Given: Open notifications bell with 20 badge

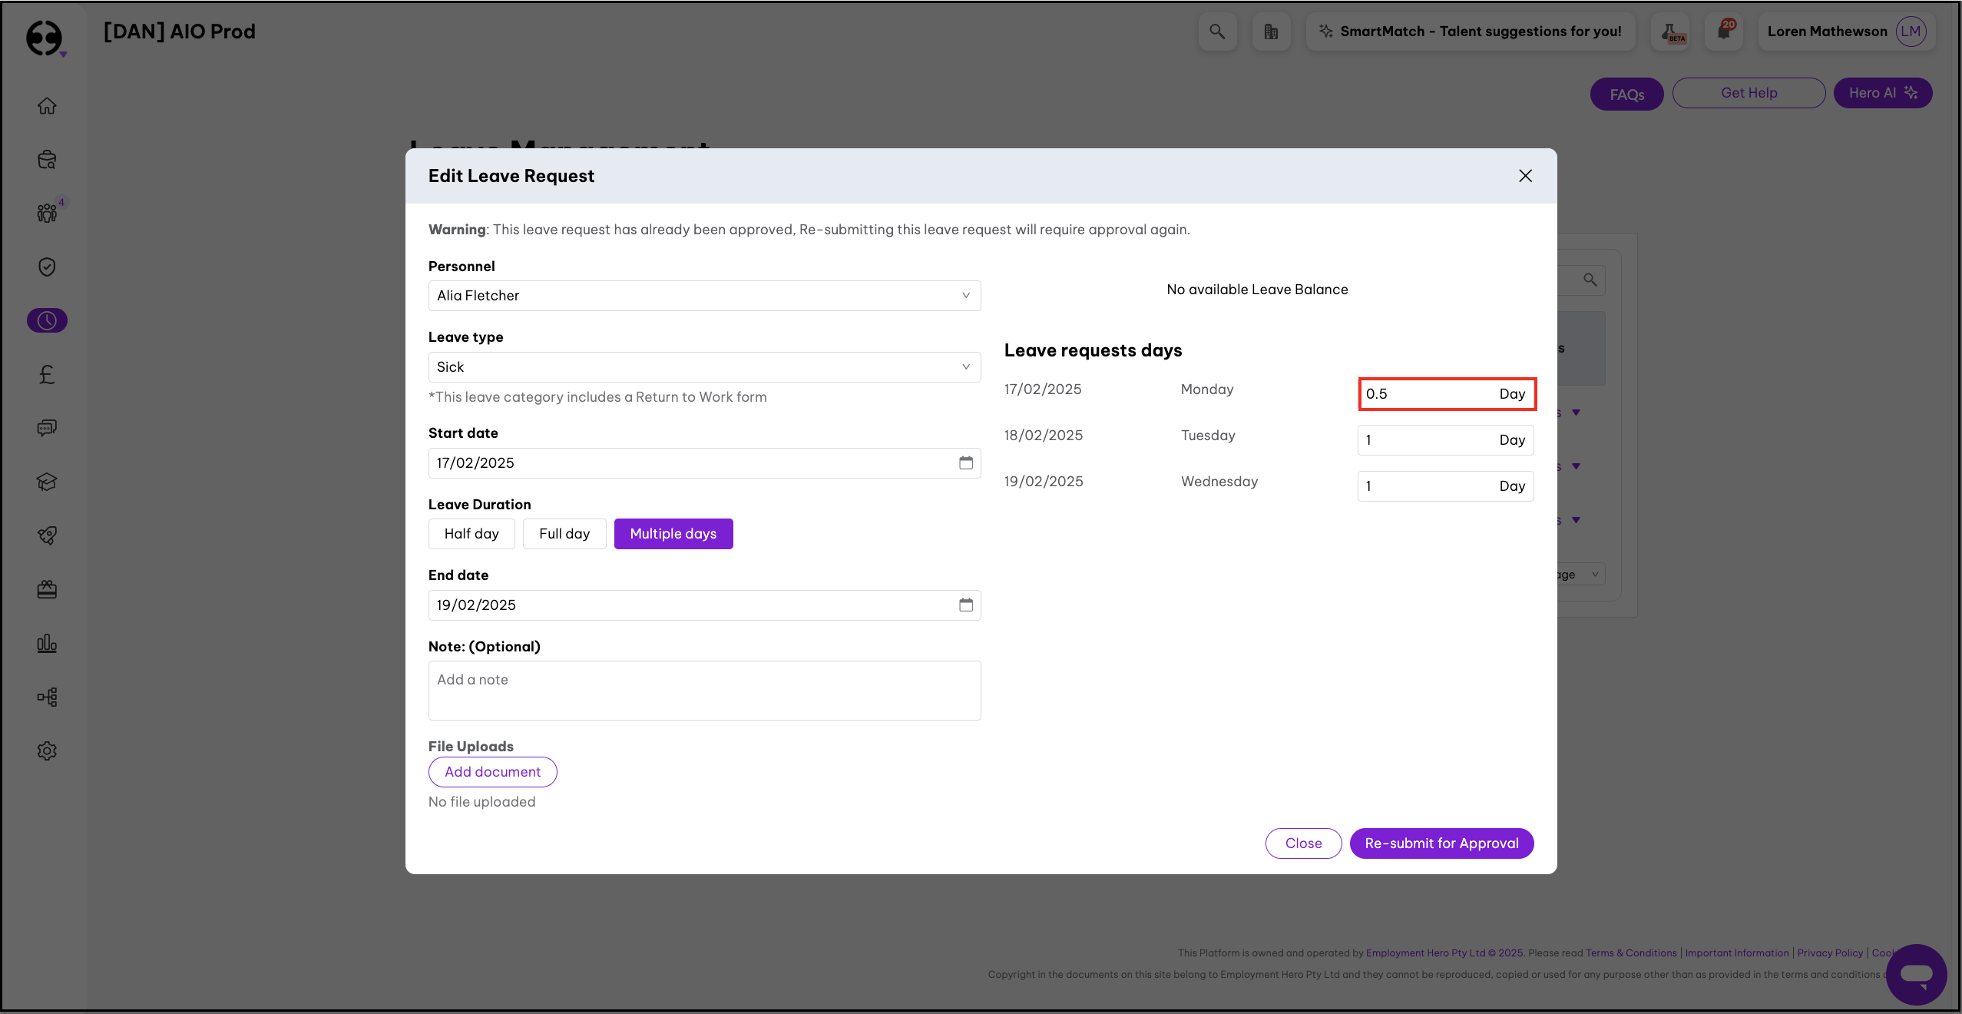Looking at the screenshot, I should pos(1724,31).
